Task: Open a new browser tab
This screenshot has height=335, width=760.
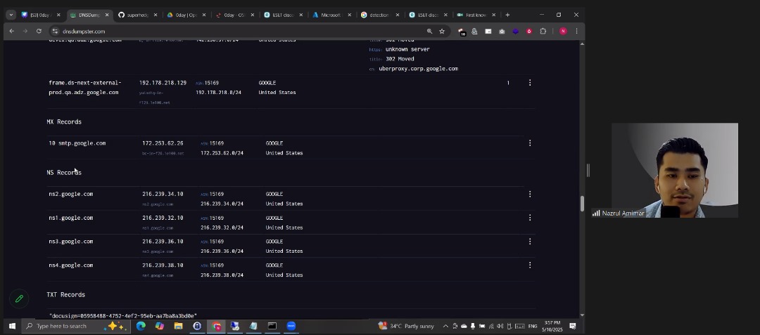Action: pos(507,15)
